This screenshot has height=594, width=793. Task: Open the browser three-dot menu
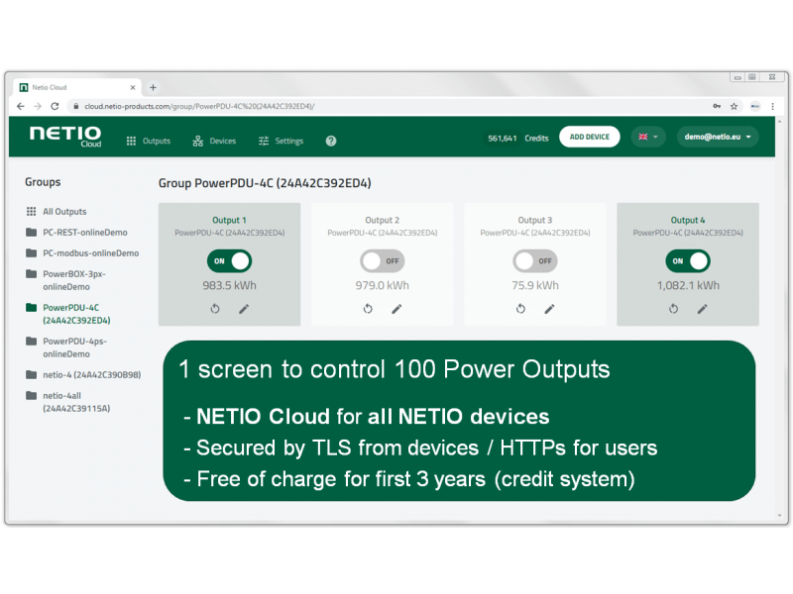point(772,106)
